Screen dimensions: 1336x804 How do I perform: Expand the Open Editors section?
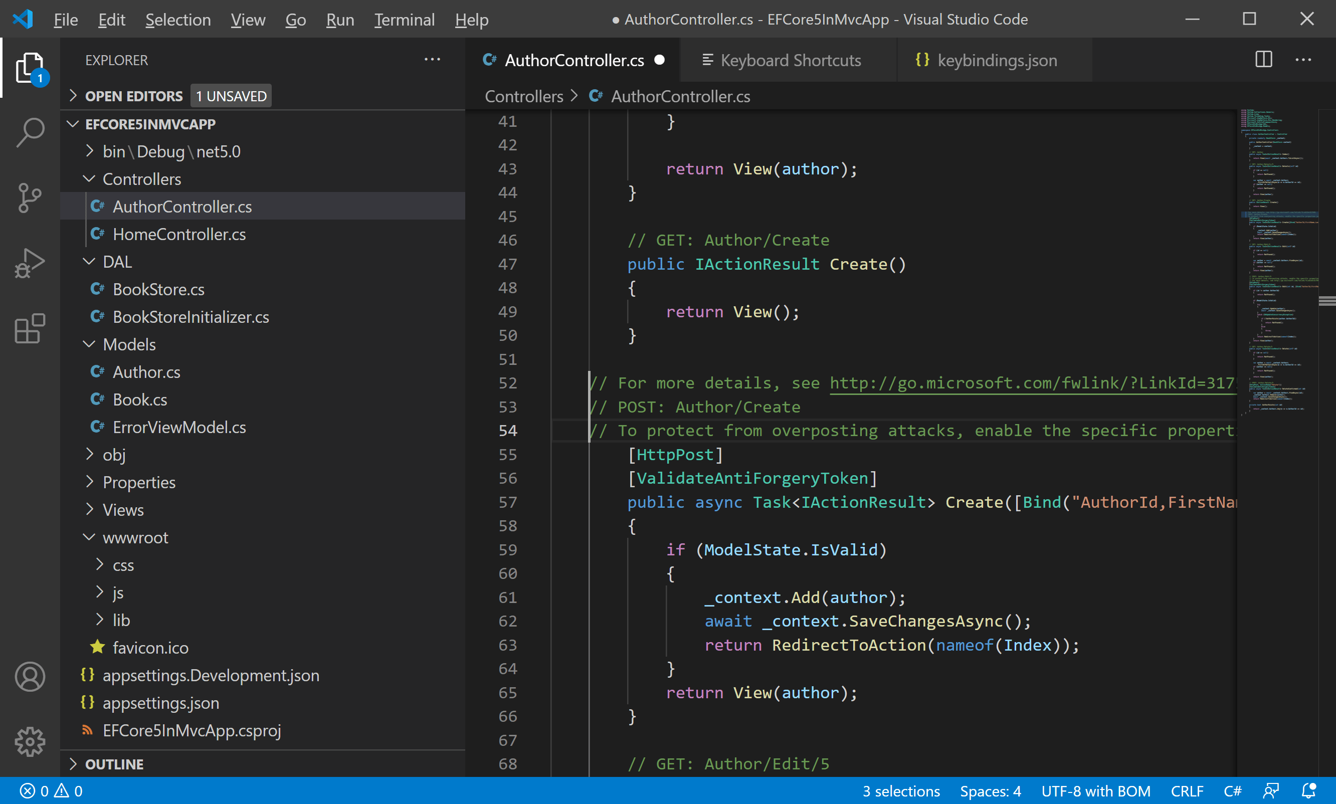[263, 96]
